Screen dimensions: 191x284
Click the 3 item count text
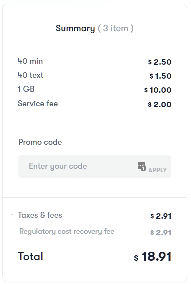tap(116, 28)
